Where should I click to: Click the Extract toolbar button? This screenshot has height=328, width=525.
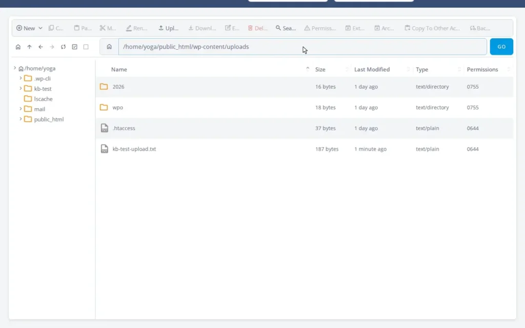point(355,28)
